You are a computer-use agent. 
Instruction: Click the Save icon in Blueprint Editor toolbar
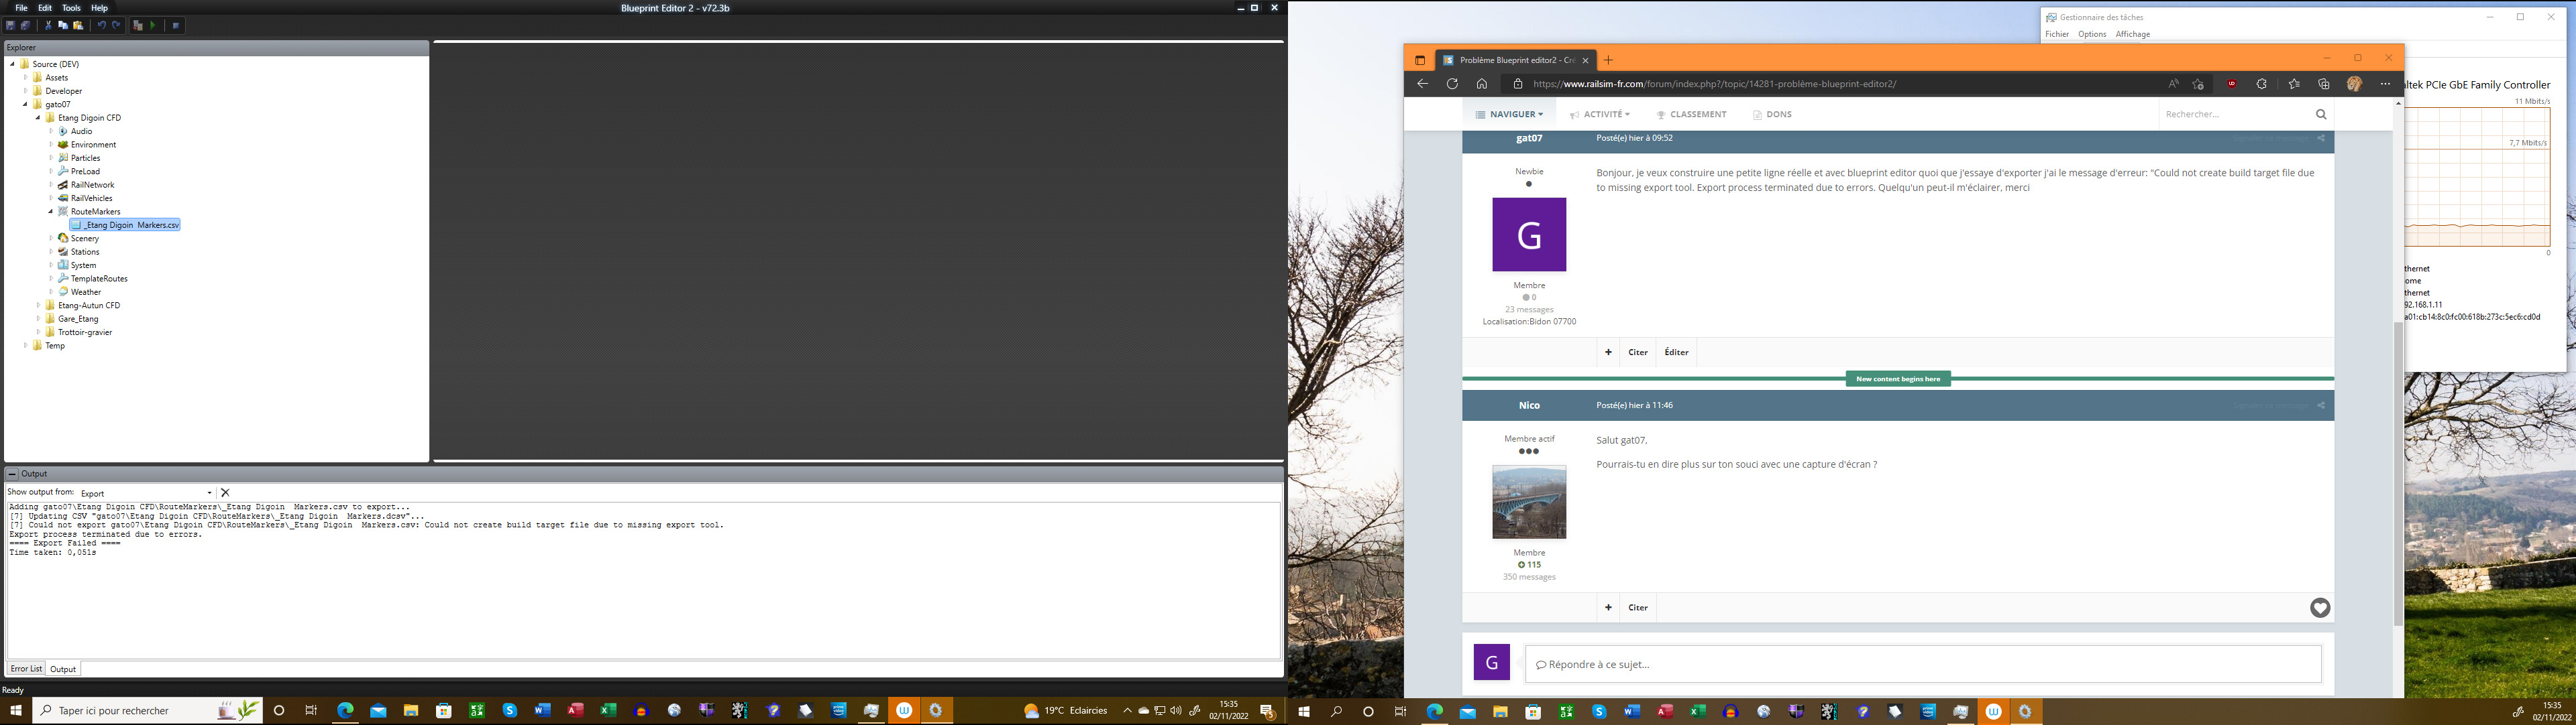click(10, 25)
